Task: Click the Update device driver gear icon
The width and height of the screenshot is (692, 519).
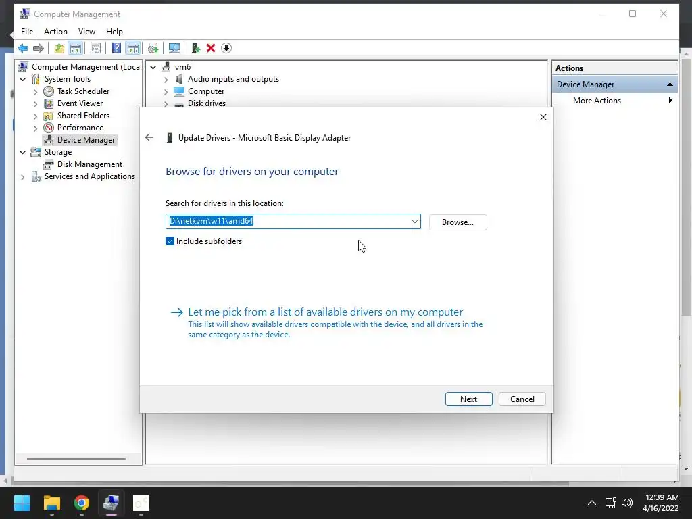Action: click(153, 48)
